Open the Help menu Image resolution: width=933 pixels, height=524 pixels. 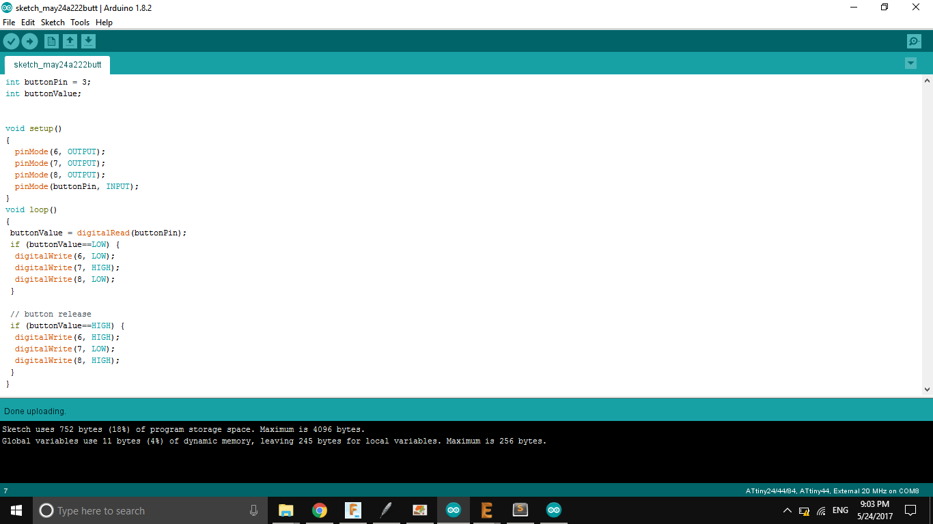pyautogui.click(x=104, y=23)
